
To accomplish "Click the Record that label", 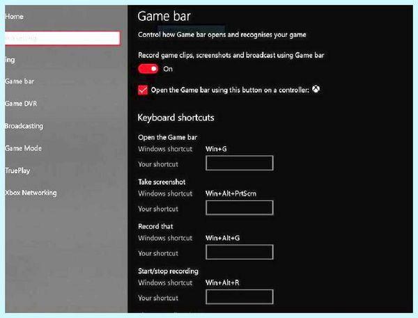I will pos(155,226).
